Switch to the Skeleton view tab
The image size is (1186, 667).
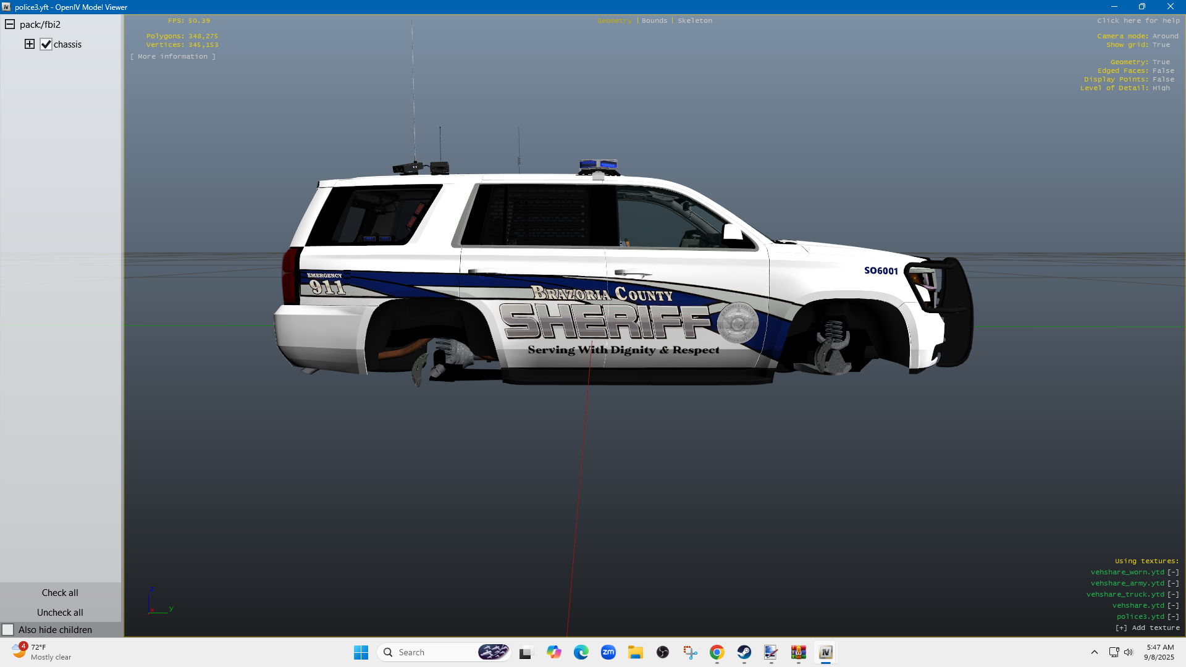[694, 20]
